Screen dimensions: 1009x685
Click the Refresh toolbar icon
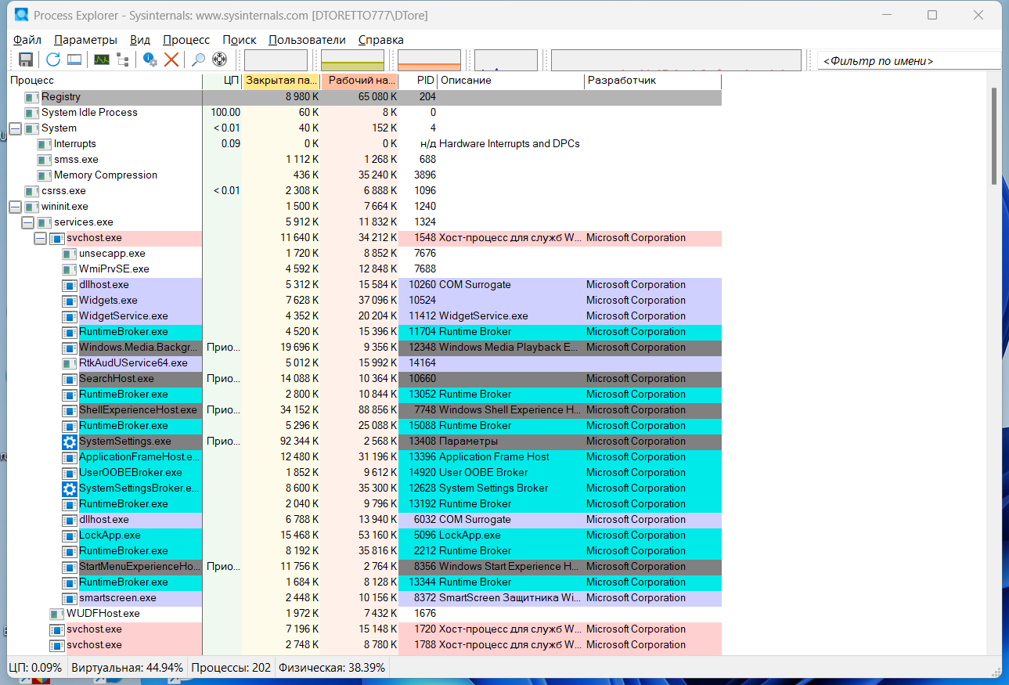(x=52, y=59)
